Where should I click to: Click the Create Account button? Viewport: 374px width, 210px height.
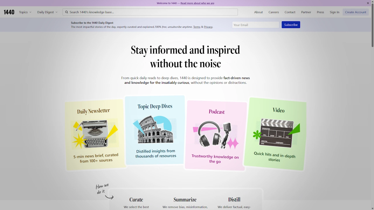point(356,12)
